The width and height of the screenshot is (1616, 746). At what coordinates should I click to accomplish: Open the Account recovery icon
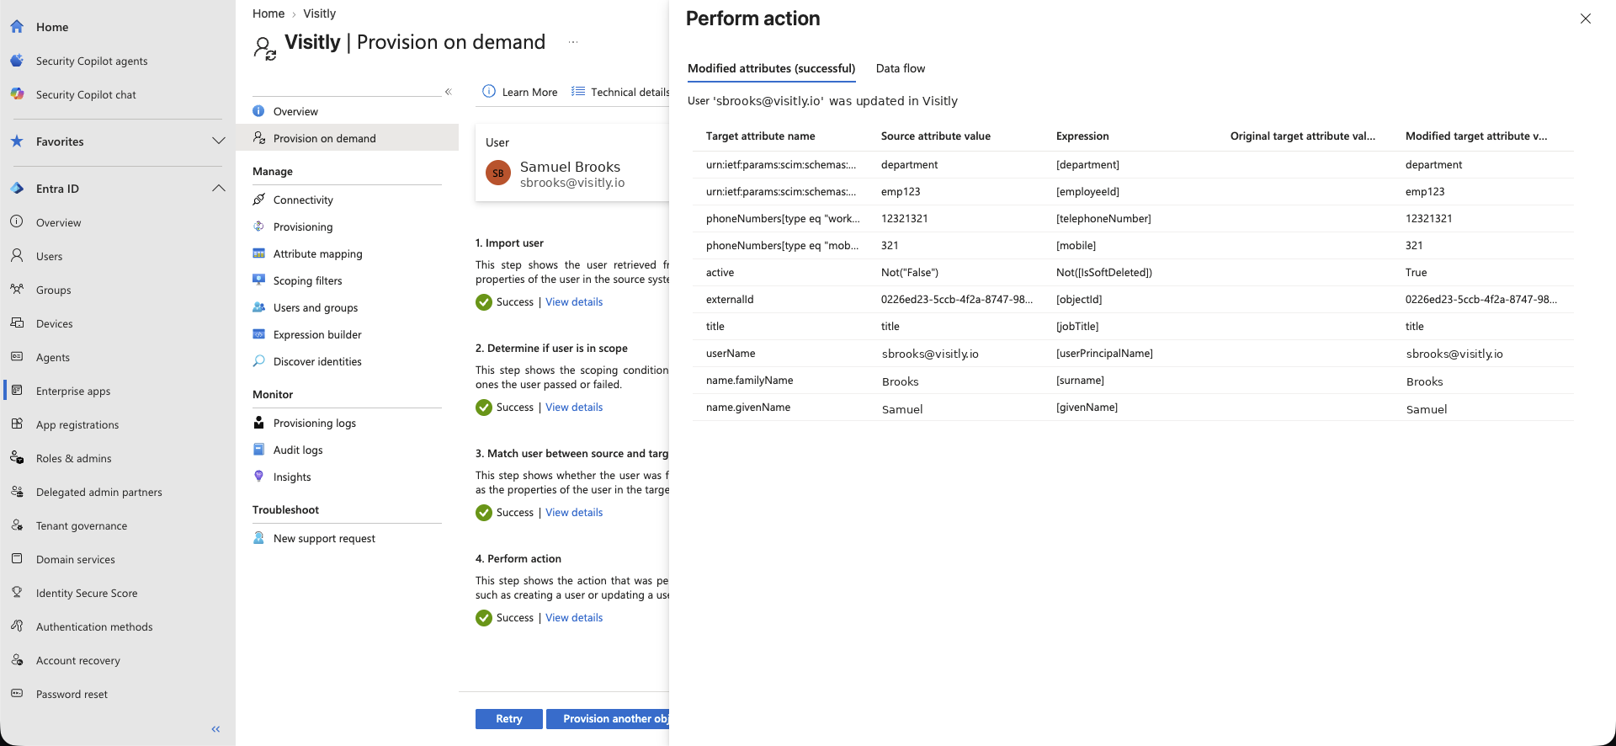pyautogui.click(x=17, y=660)
